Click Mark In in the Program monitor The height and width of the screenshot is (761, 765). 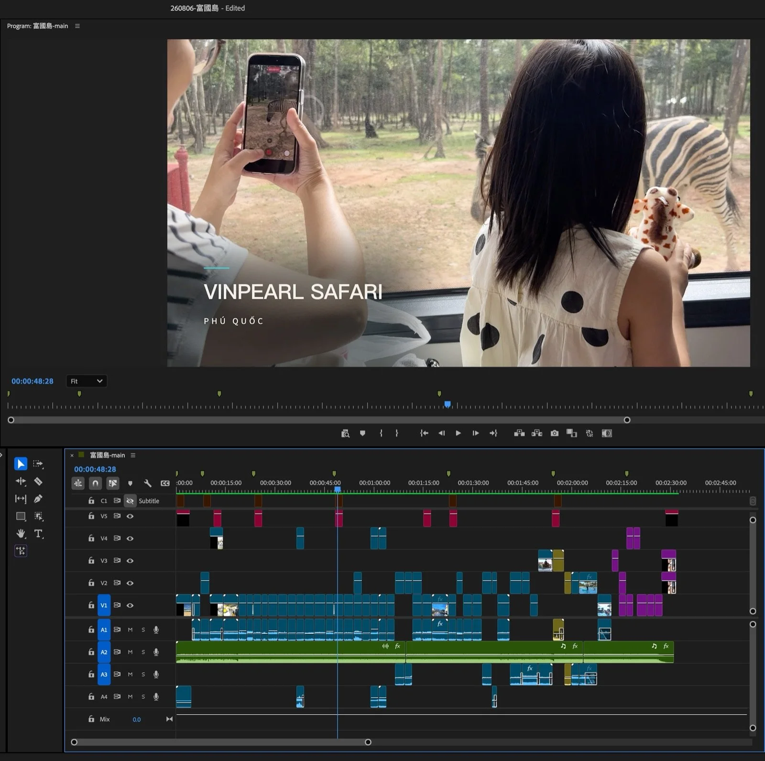tap(381, 433)
